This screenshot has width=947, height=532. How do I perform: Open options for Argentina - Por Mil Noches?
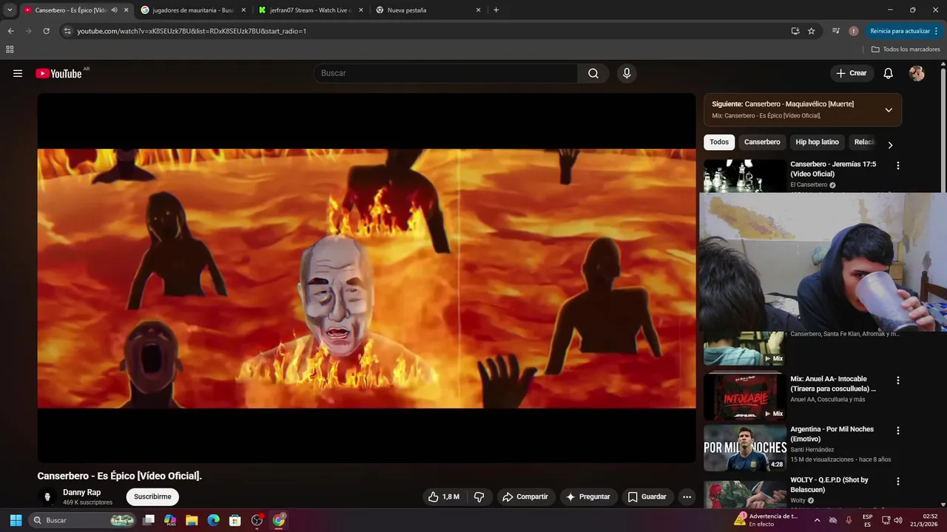[898, 431]
